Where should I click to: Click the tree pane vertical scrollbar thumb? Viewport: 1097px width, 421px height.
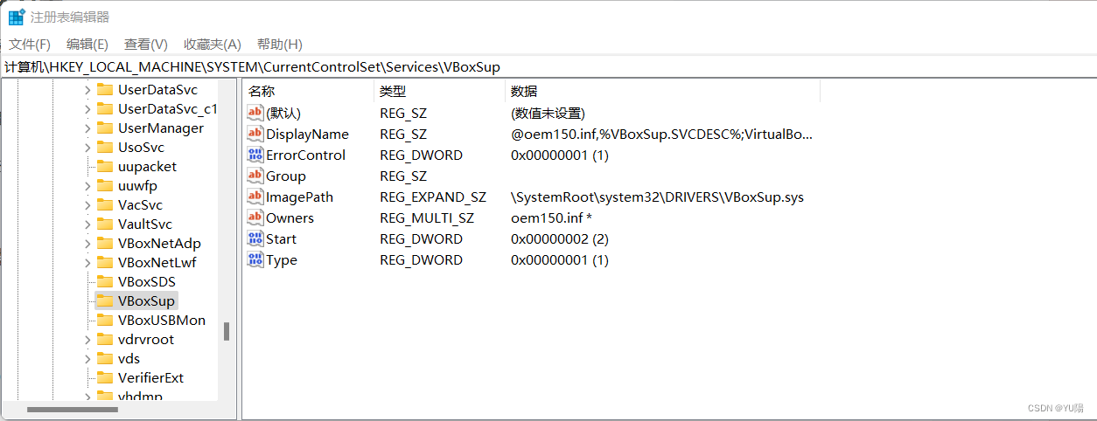click(227, 331)
